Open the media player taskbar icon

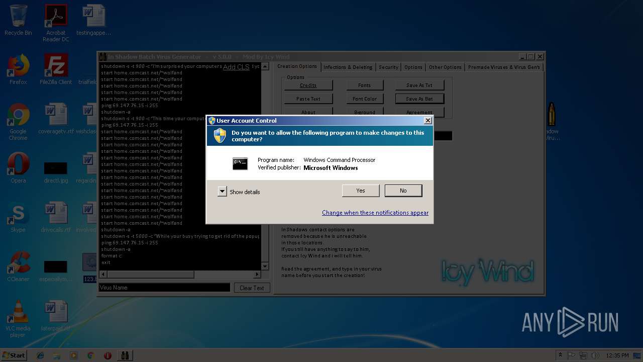(x=74, y=355)
